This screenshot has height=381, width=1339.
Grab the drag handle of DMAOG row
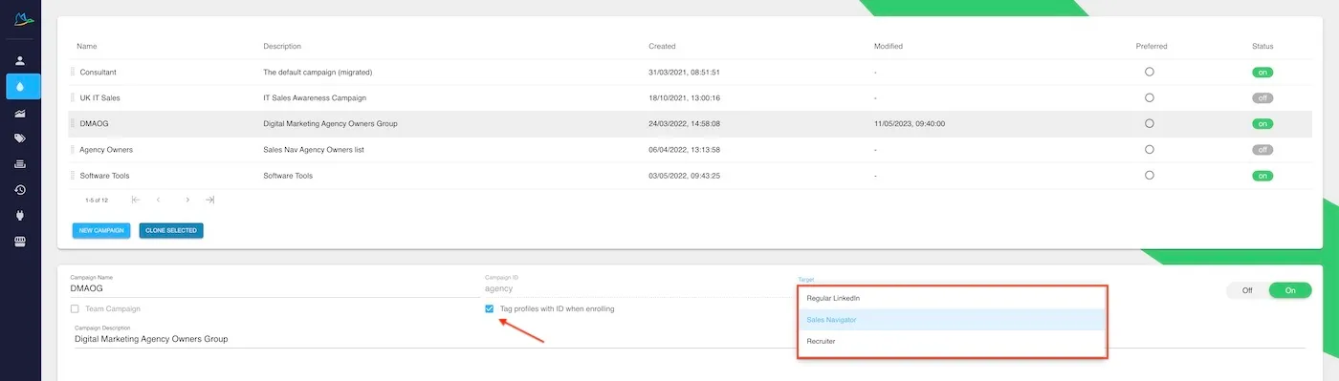pyautogui.click(x=73, y=123)
